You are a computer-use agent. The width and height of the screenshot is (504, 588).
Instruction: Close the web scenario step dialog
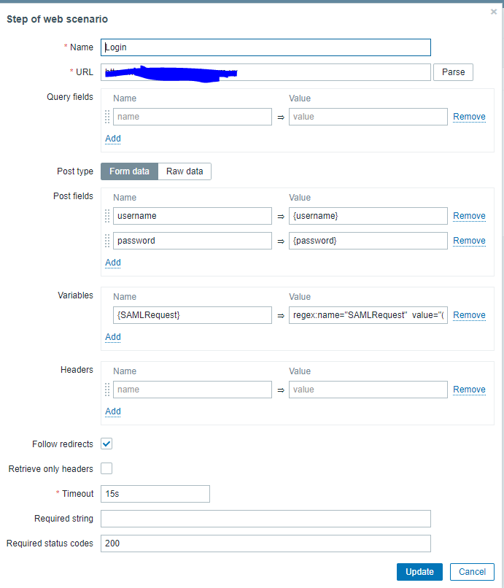(494, 12)
